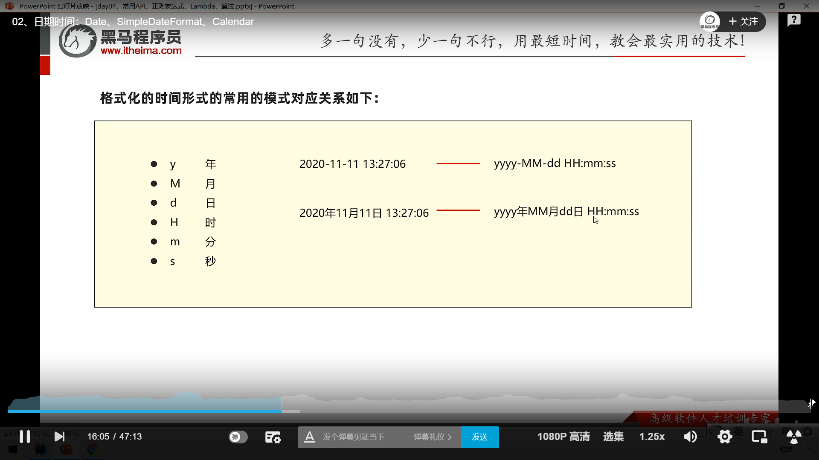Viewport: 819px width, 460px height.
Task: Skip to the next video
Action: click(x=60, y=437)
